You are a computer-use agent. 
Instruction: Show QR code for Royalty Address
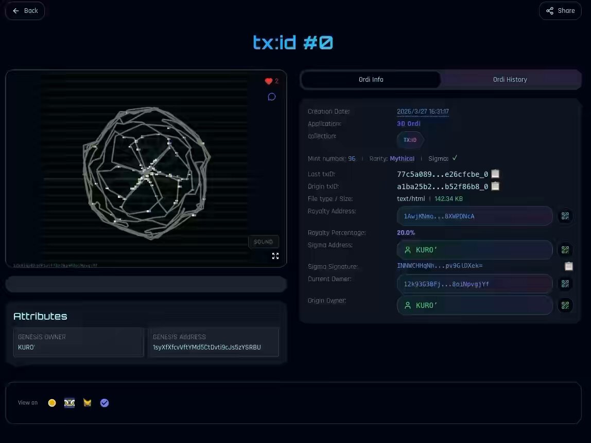tap(565, 216)
